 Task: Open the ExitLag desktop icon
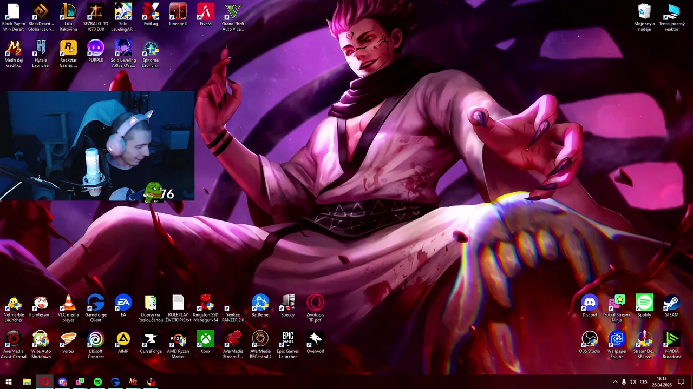(x=151, y=15)
